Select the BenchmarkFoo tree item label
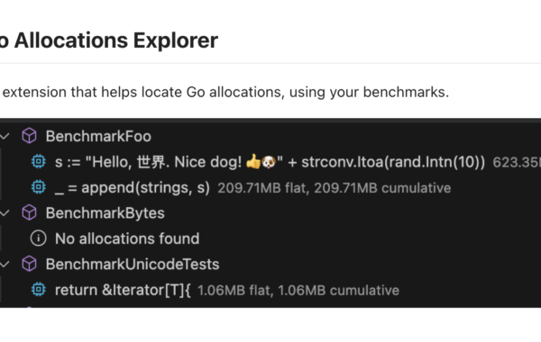The height and width of the screenshot is (342, 541). coord(98,137)
